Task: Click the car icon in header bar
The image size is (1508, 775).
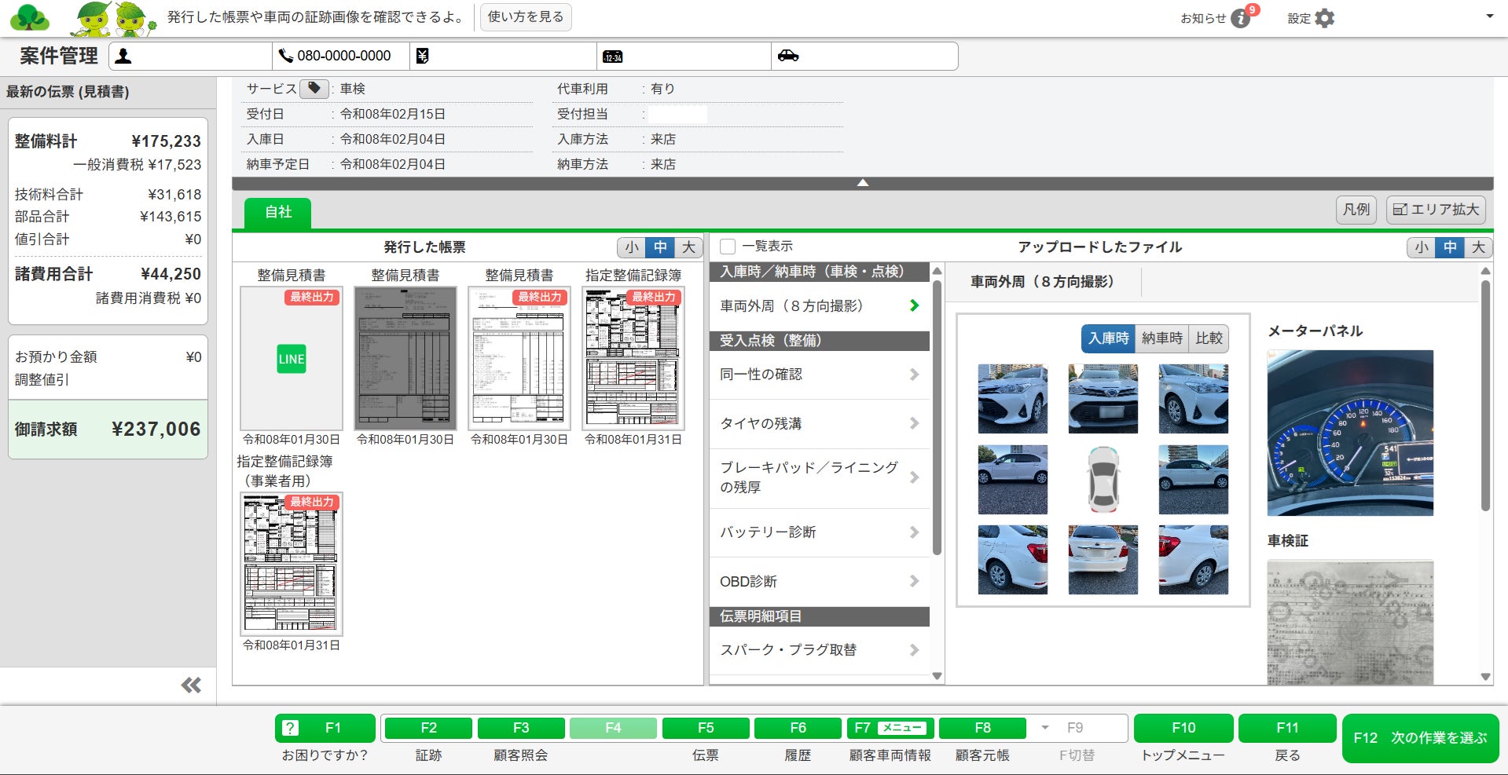Action: point(787,56)
